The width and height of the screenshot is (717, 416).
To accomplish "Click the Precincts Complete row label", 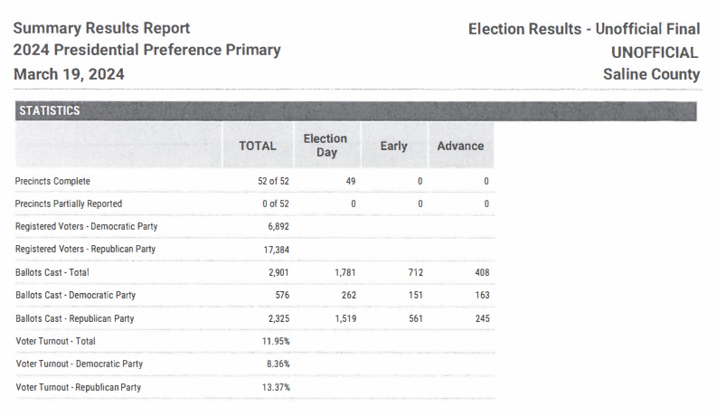I will (52, 181).
